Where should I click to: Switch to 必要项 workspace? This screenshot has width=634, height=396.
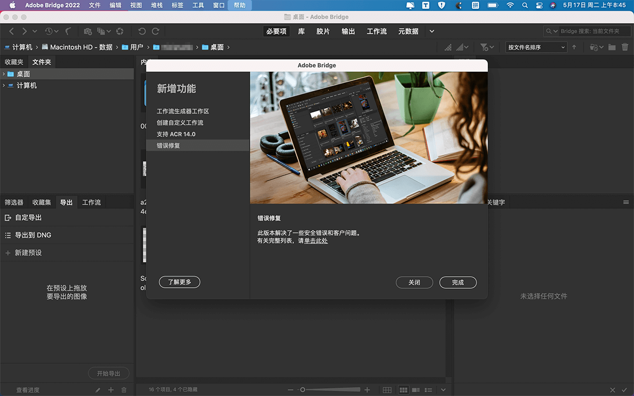(276, 32)
